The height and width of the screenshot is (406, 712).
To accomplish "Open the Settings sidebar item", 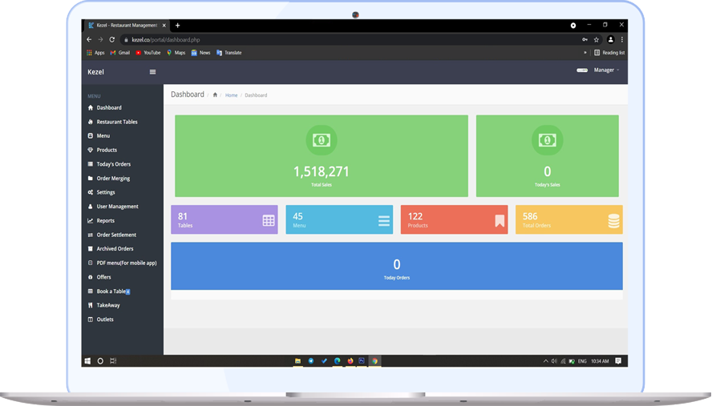I will [106, 192].
